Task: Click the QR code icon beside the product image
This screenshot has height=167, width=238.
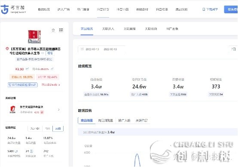Action: click(x=61, y=30)
